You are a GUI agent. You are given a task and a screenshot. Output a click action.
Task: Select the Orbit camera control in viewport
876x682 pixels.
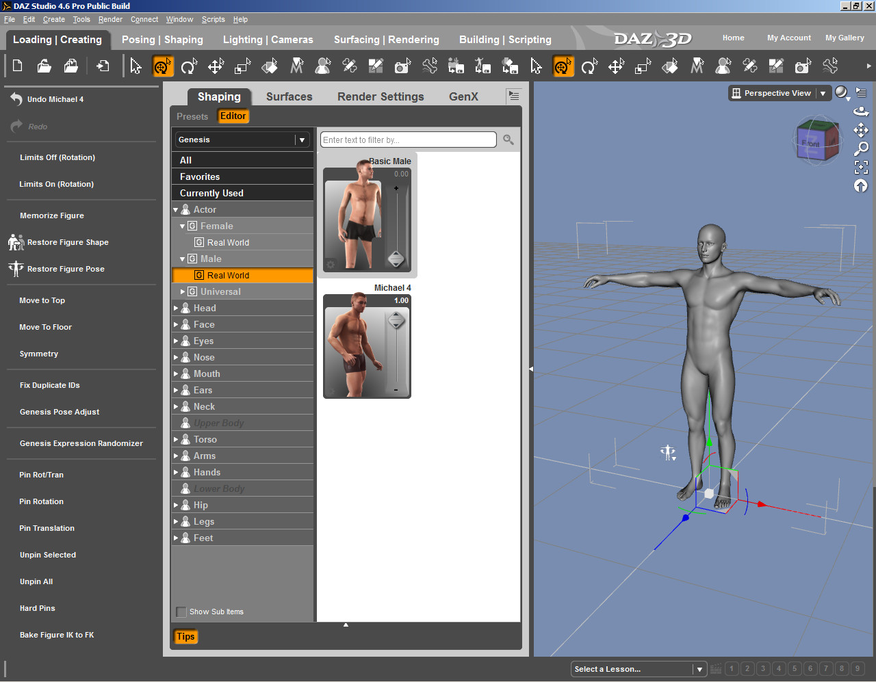click(861, 111)
